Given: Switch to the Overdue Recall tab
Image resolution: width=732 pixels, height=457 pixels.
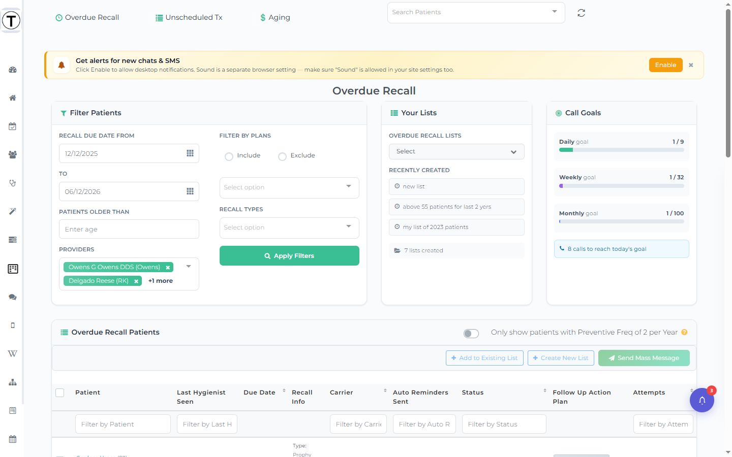Looking at the screenshot, I should (87, 17).
